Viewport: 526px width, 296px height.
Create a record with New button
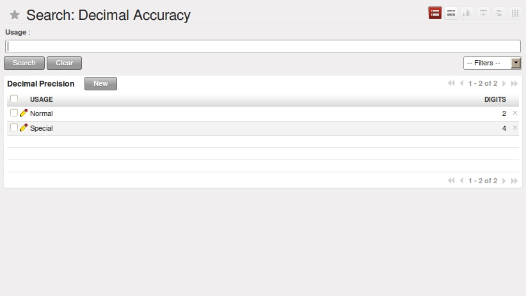tap(100, 84)
